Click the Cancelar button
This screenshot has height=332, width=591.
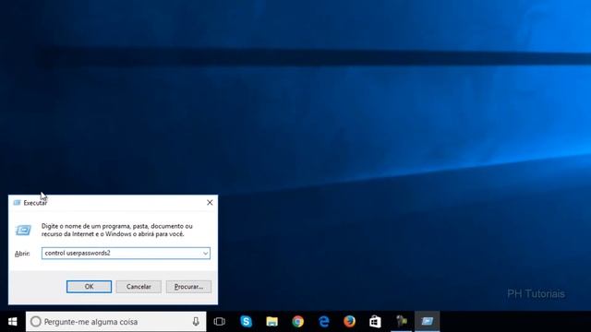[139, 287]
